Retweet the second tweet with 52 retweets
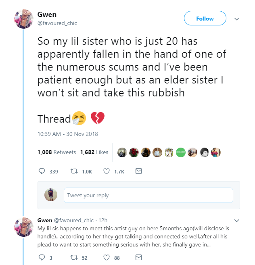The width and height of the screenshot is (255, 265). coord(74,257)
